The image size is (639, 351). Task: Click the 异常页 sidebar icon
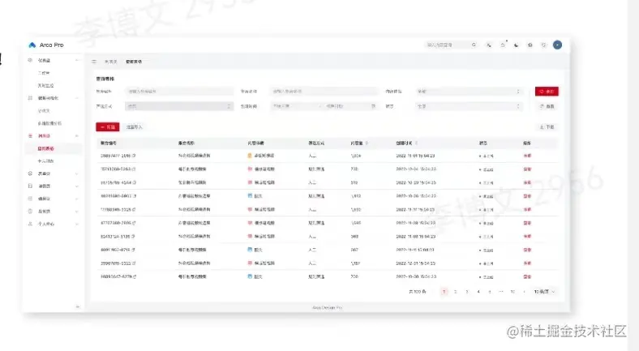(x=30, y=212)
